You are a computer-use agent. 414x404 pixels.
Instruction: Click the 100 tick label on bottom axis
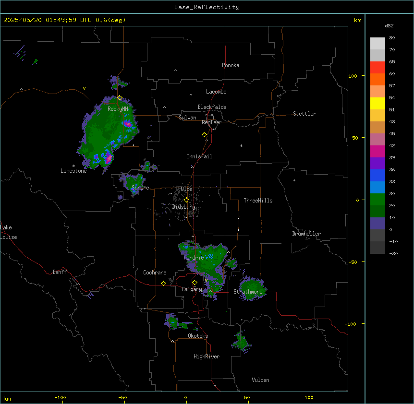pyautogui.click(x=309, y=397)
